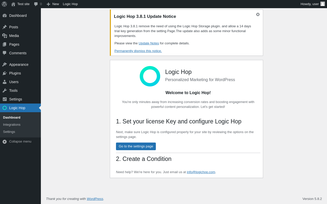Click the Version 5.8.2 footer text
This screenshot has height=204, width=327.
[312, 199]
